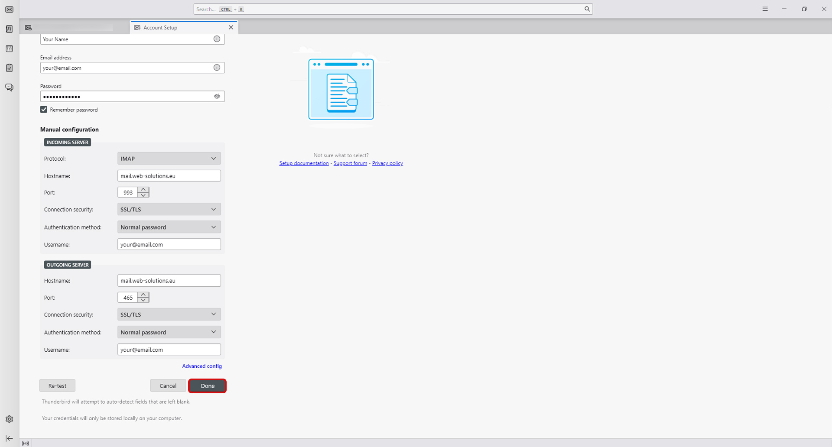Click the Done button
This screenshot has width=832, height=447.
pyautogui.click(x=207, y=385)
